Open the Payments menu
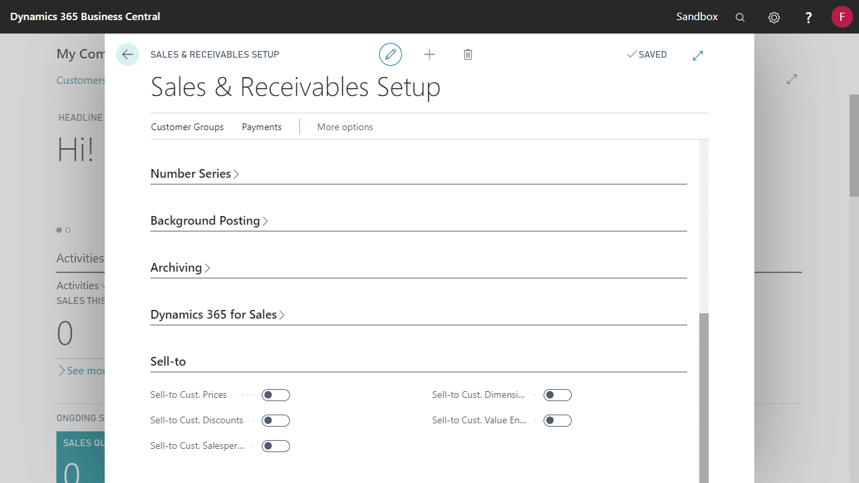859x483 pixels. [262, 127]
